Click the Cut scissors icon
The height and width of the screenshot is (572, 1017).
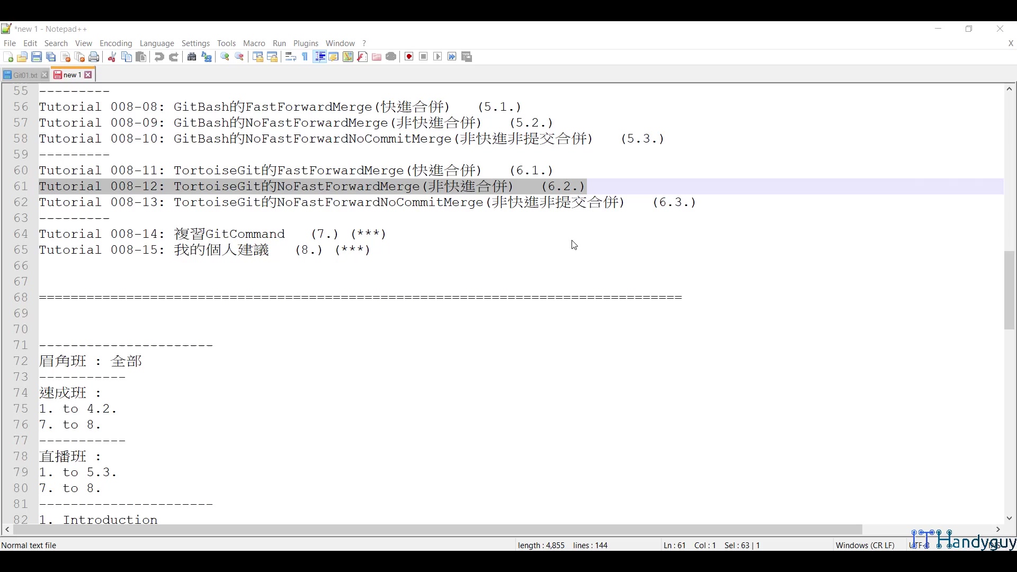[112, 57]
